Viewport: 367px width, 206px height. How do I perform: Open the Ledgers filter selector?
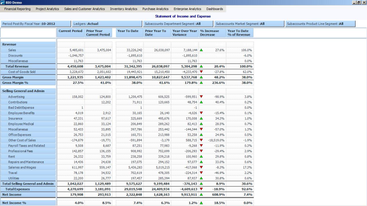click(x=107, y=24)
